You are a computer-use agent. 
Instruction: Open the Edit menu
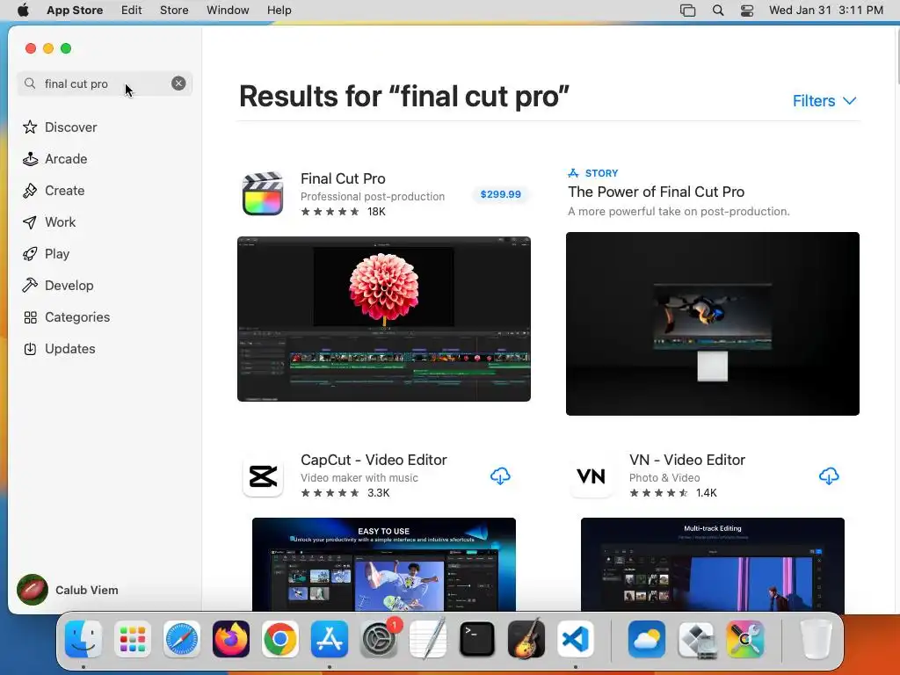point(132,11)
